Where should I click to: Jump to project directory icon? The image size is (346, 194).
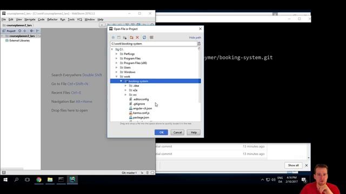(x=125, y=37)
